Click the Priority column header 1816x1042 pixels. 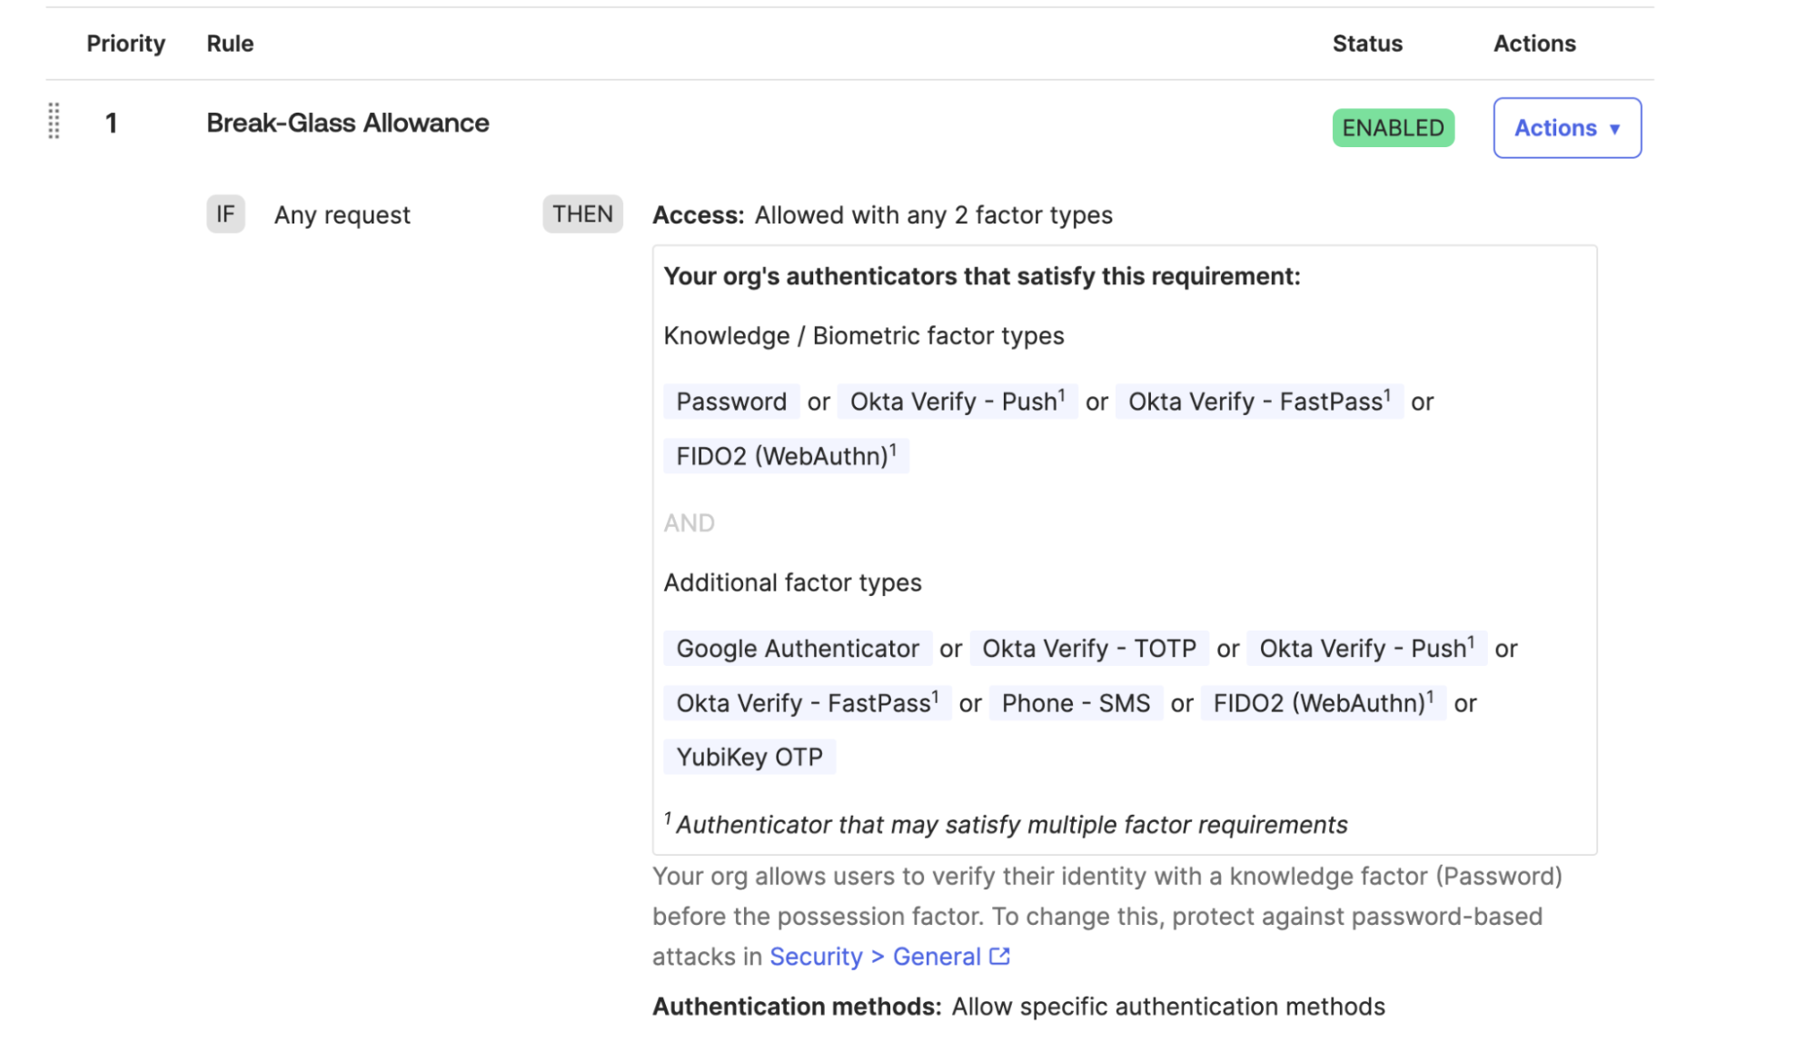125,44
